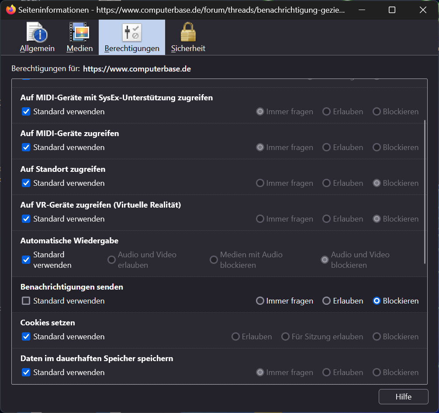Uncheck Standard verwenden for MIDI SysEx access
The height and width of the screenshot is (413, 439).
click(x=26, y=112)
